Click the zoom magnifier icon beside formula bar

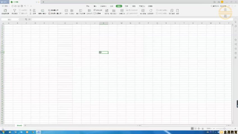pos(26,19)
